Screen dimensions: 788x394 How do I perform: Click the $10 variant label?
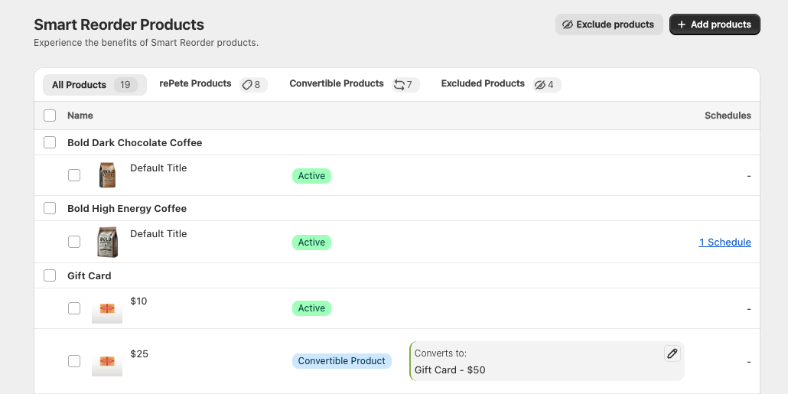[x=138, y=301]
